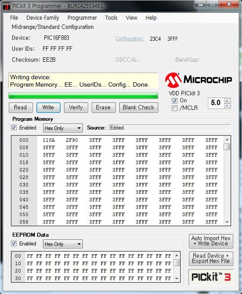Click EEPROM Data scrollbar up arrow
The height and width of the screenshot is (294, 242).
(x=177, y=256)
